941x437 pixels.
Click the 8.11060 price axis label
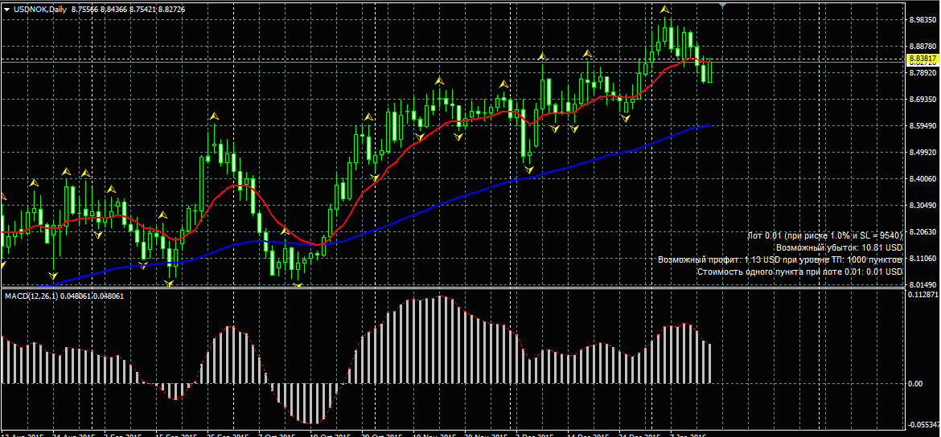pyautogui.click(x=923, y=259)
